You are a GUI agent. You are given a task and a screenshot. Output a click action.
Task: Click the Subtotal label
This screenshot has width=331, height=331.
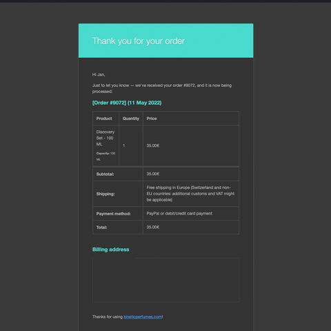pos(105,174)
